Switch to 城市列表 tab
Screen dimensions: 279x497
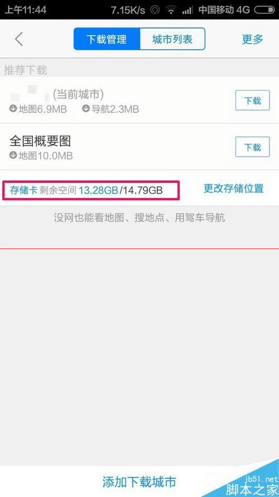(x=173, y=39)
